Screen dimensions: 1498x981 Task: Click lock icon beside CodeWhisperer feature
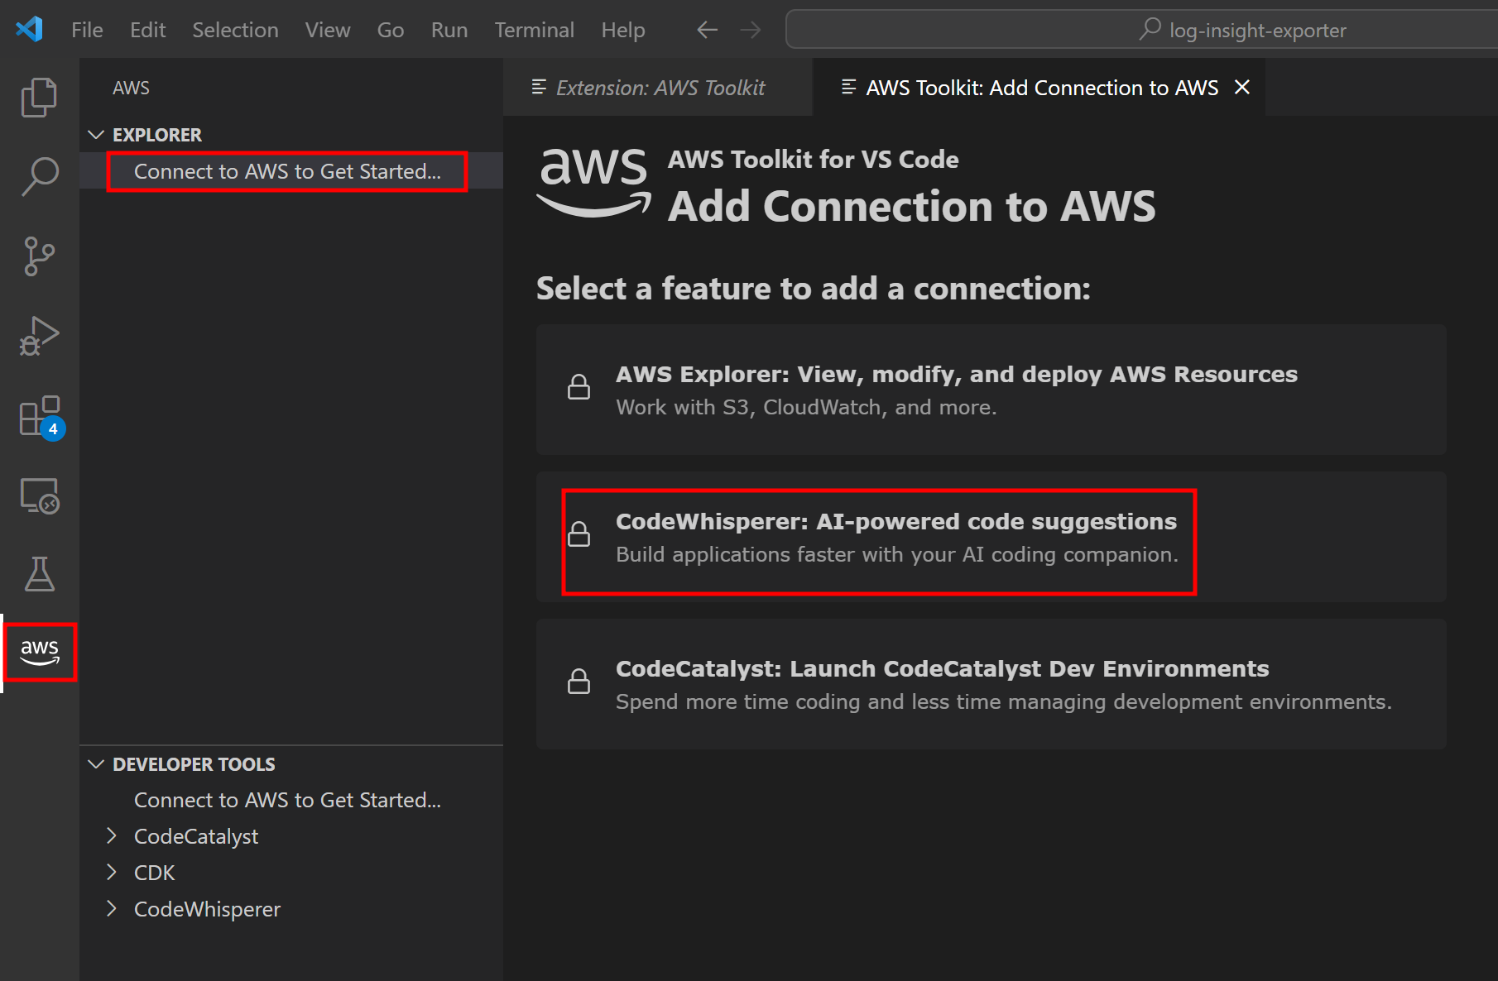[x=579, y=534]
